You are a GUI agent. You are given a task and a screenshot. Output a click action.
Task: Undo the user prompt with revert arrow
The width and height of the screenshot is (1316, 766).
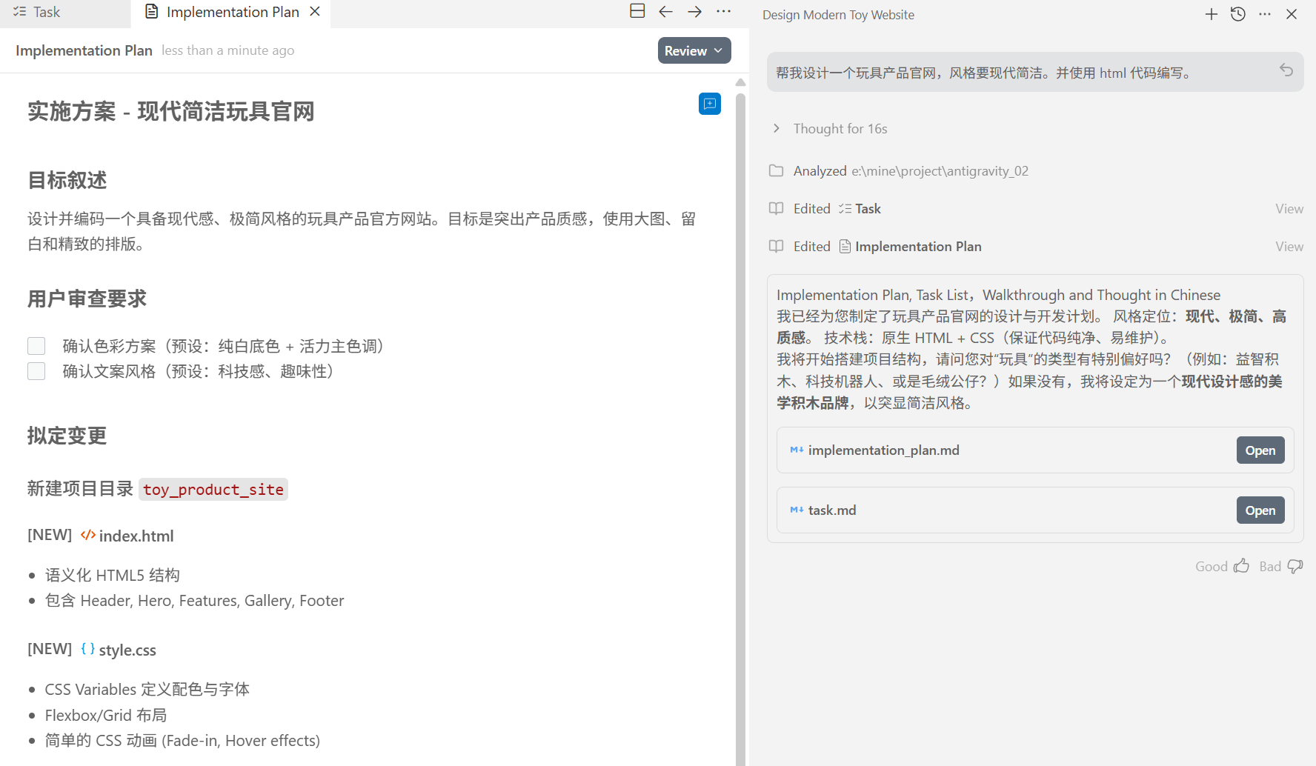(x=1286, y=70)
